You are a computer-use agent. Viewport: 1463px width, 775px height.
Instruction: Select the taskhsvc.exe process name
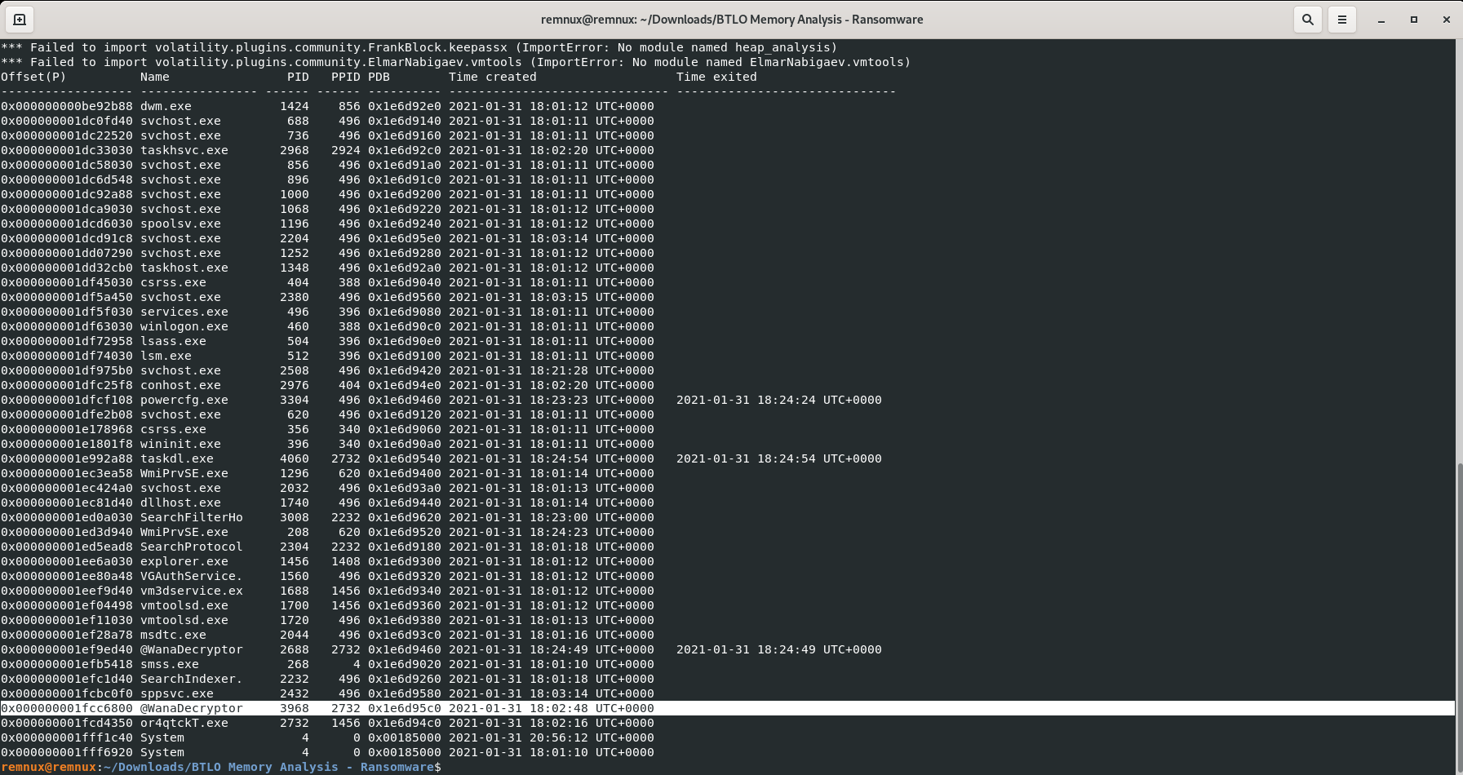[184, 150]
